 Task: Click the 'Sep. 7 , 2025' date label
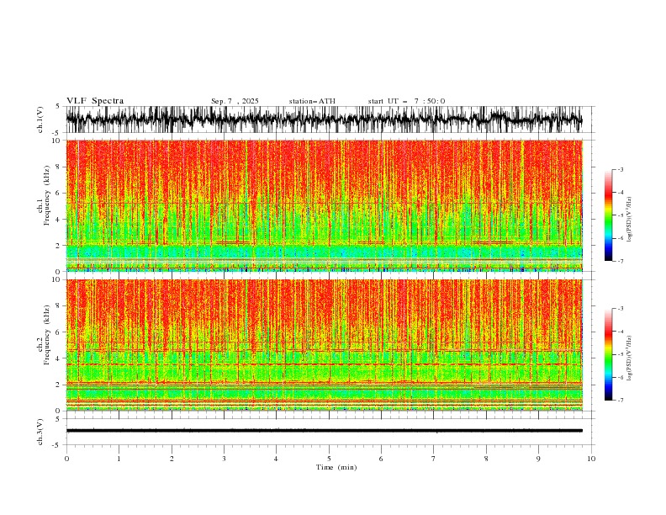coord(235,101)
